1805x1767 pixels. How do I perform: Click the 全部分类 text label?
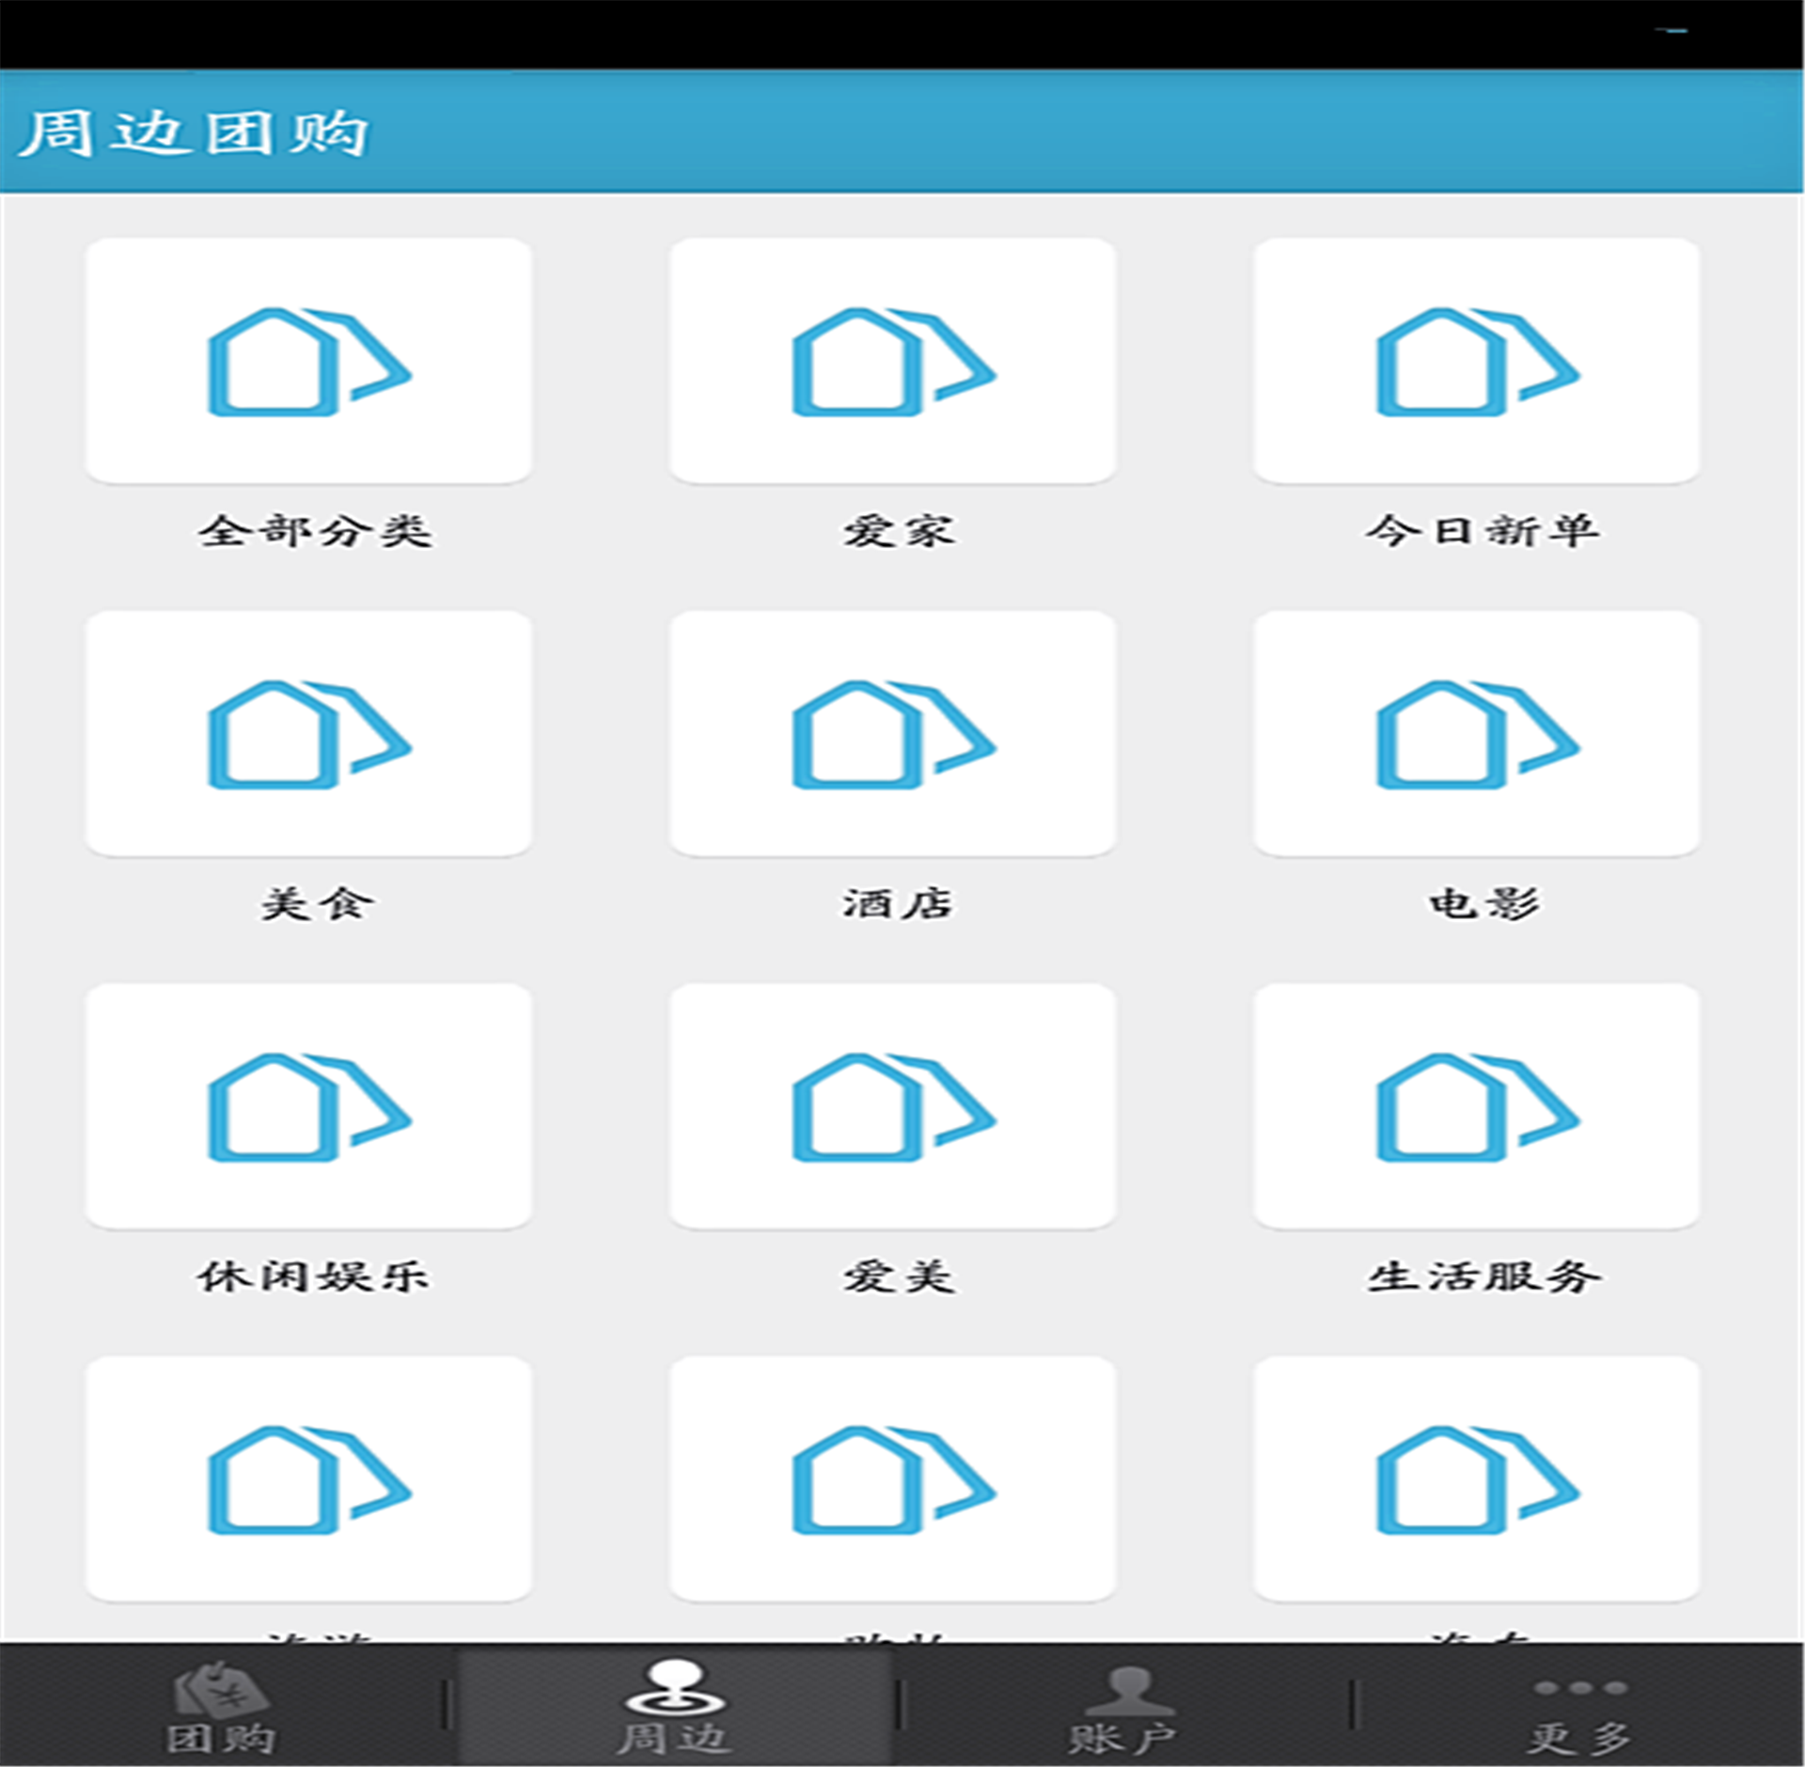pos(315,531)
